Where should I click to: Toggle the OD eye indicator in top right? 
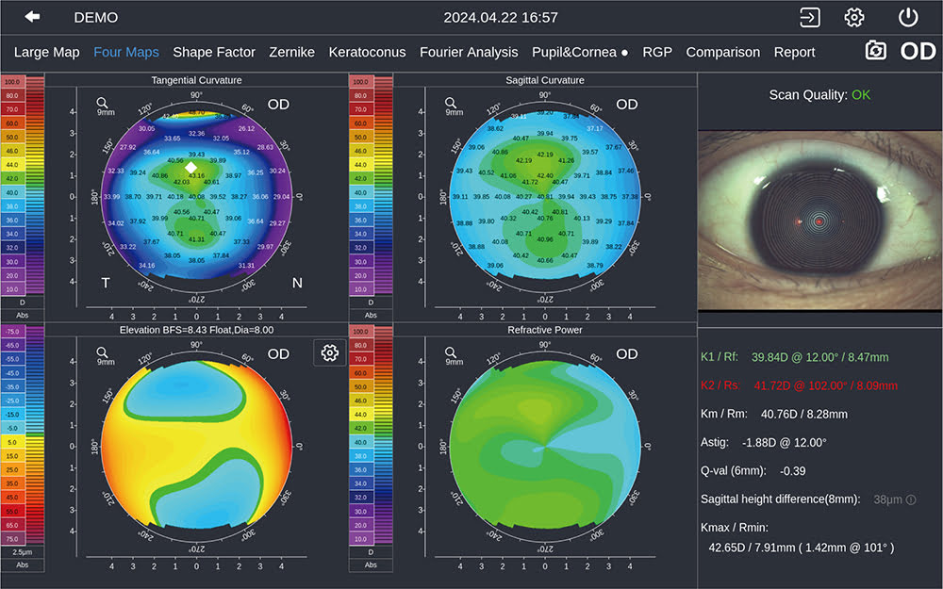tap(918, 51)
